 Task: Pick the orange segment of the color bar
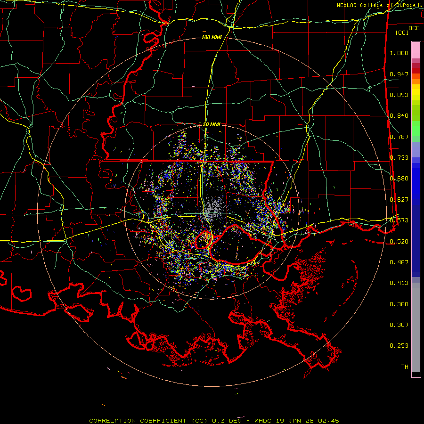(x=416, y=81)
